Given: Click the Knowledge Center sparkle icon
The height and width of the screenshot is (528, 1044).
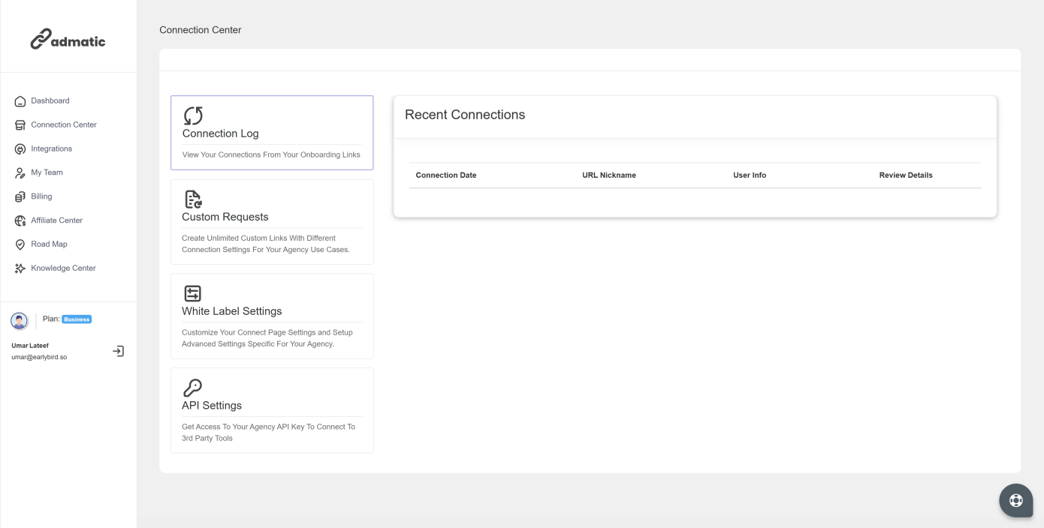Looking at the screenshot, I should click(x=20, y=268).
